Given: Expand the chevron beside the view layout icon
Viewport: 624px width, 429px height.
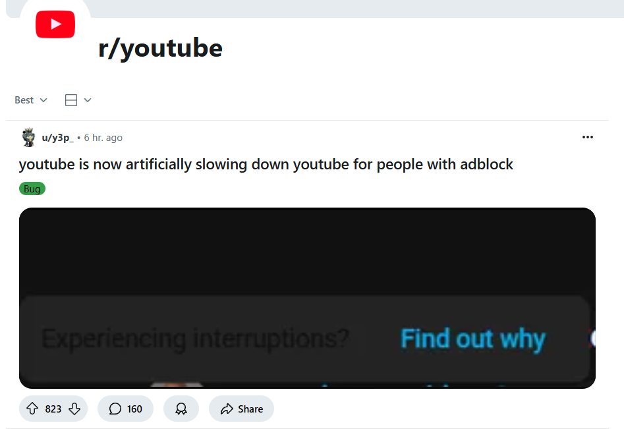Looking at the screenshot, I should (88, 100).
